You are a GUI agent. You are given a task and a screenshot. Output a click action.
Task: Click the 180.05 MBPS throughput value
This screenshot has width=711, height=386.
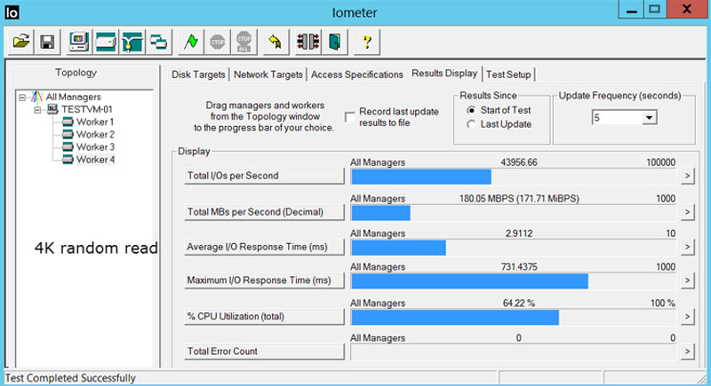click(x=519, y=199)
